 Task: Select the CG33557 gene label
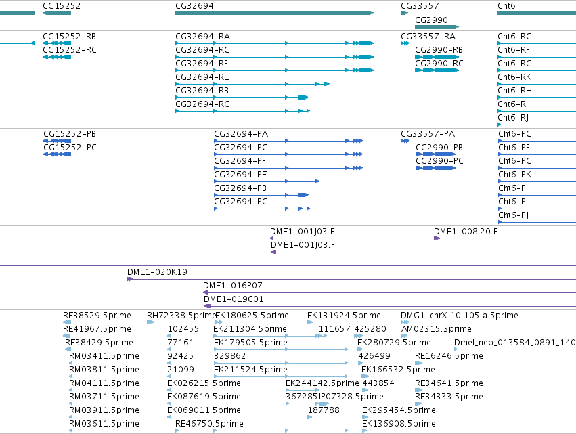pos(420,6)
